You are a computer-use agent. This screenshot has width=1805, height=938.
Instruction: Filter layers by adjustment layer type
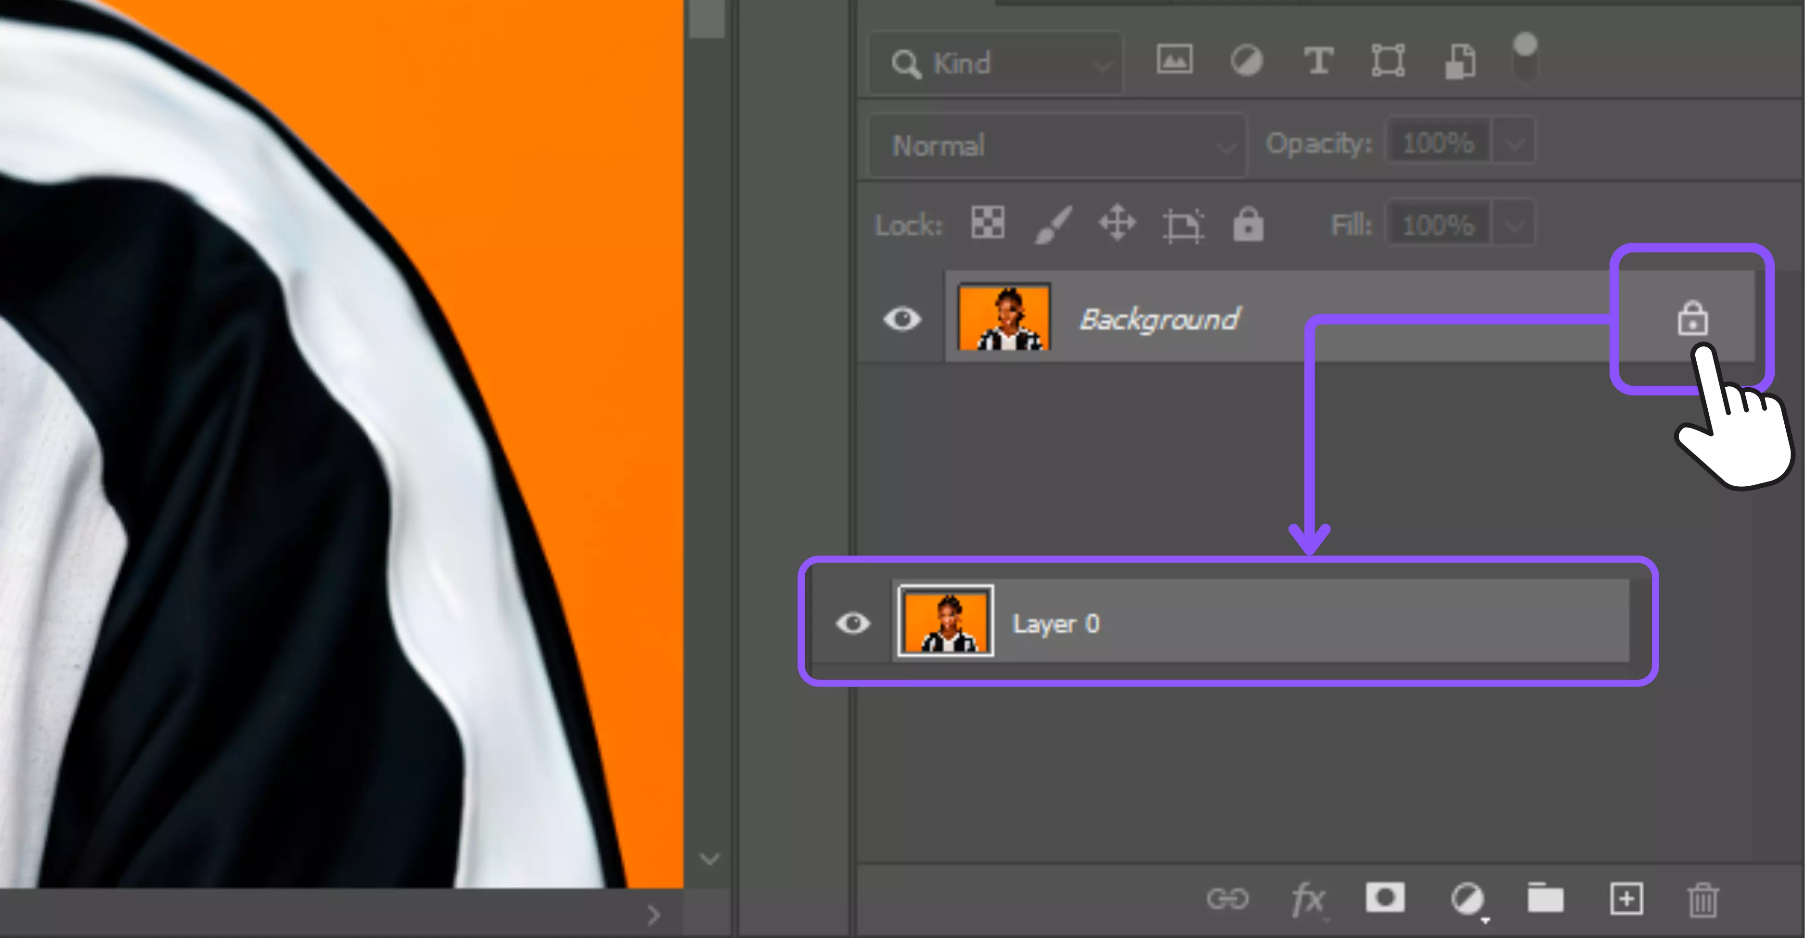pos(1247,60)
